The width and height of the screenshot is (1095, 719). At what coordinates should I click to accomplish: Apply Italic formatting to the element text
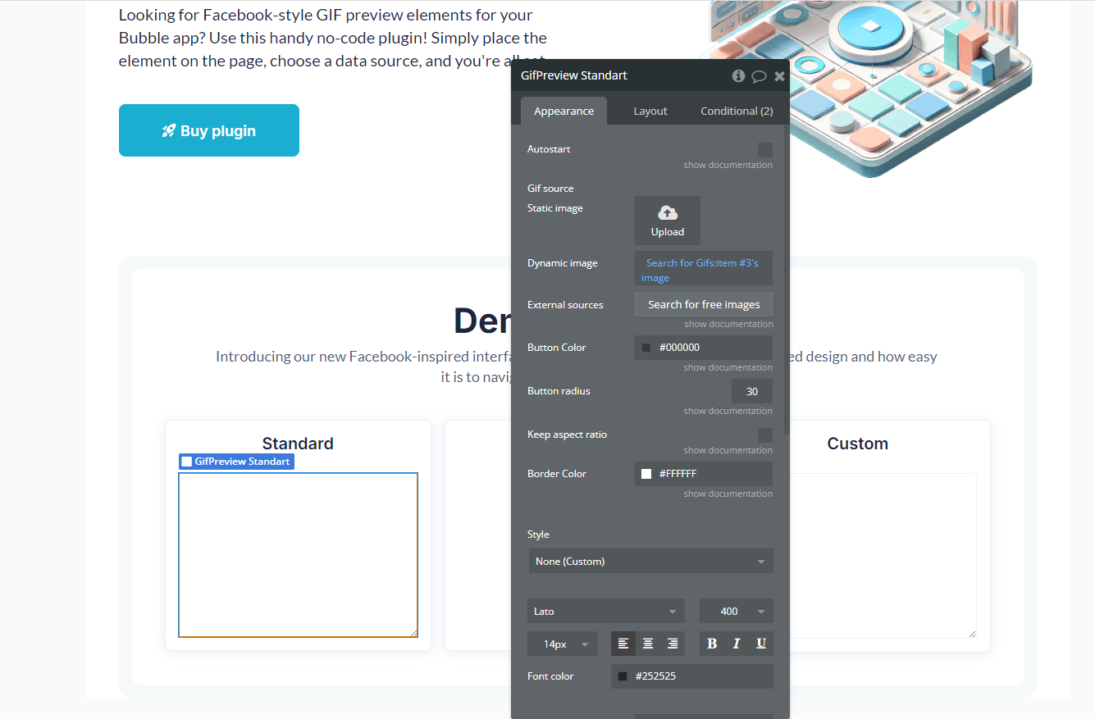[x=736, y=643]
